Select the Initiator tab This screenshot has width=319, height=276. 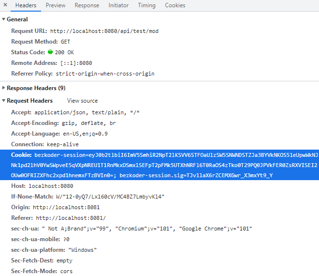pyautogui.click(x=118, y=5)
